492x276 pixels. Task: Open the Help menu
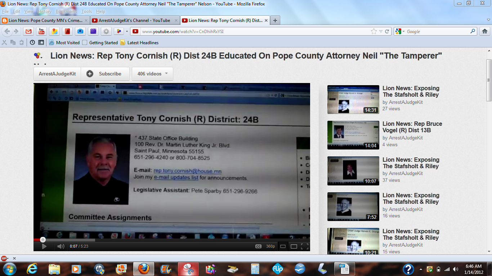(100, 11)
